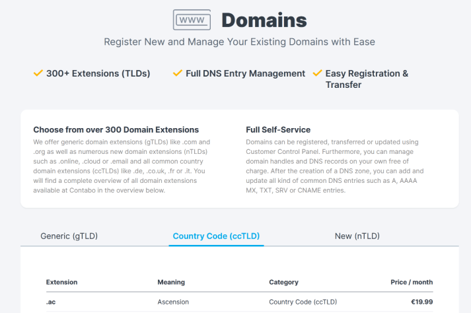This screenshot has width=471, height=313.
Task: Click the Ascension meaning cell
Action: click(x=173, y=302)
